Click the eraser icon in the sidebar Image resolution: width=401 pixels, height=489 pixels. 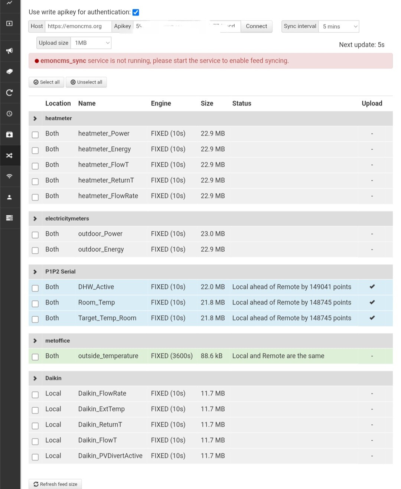coord(10,71)
